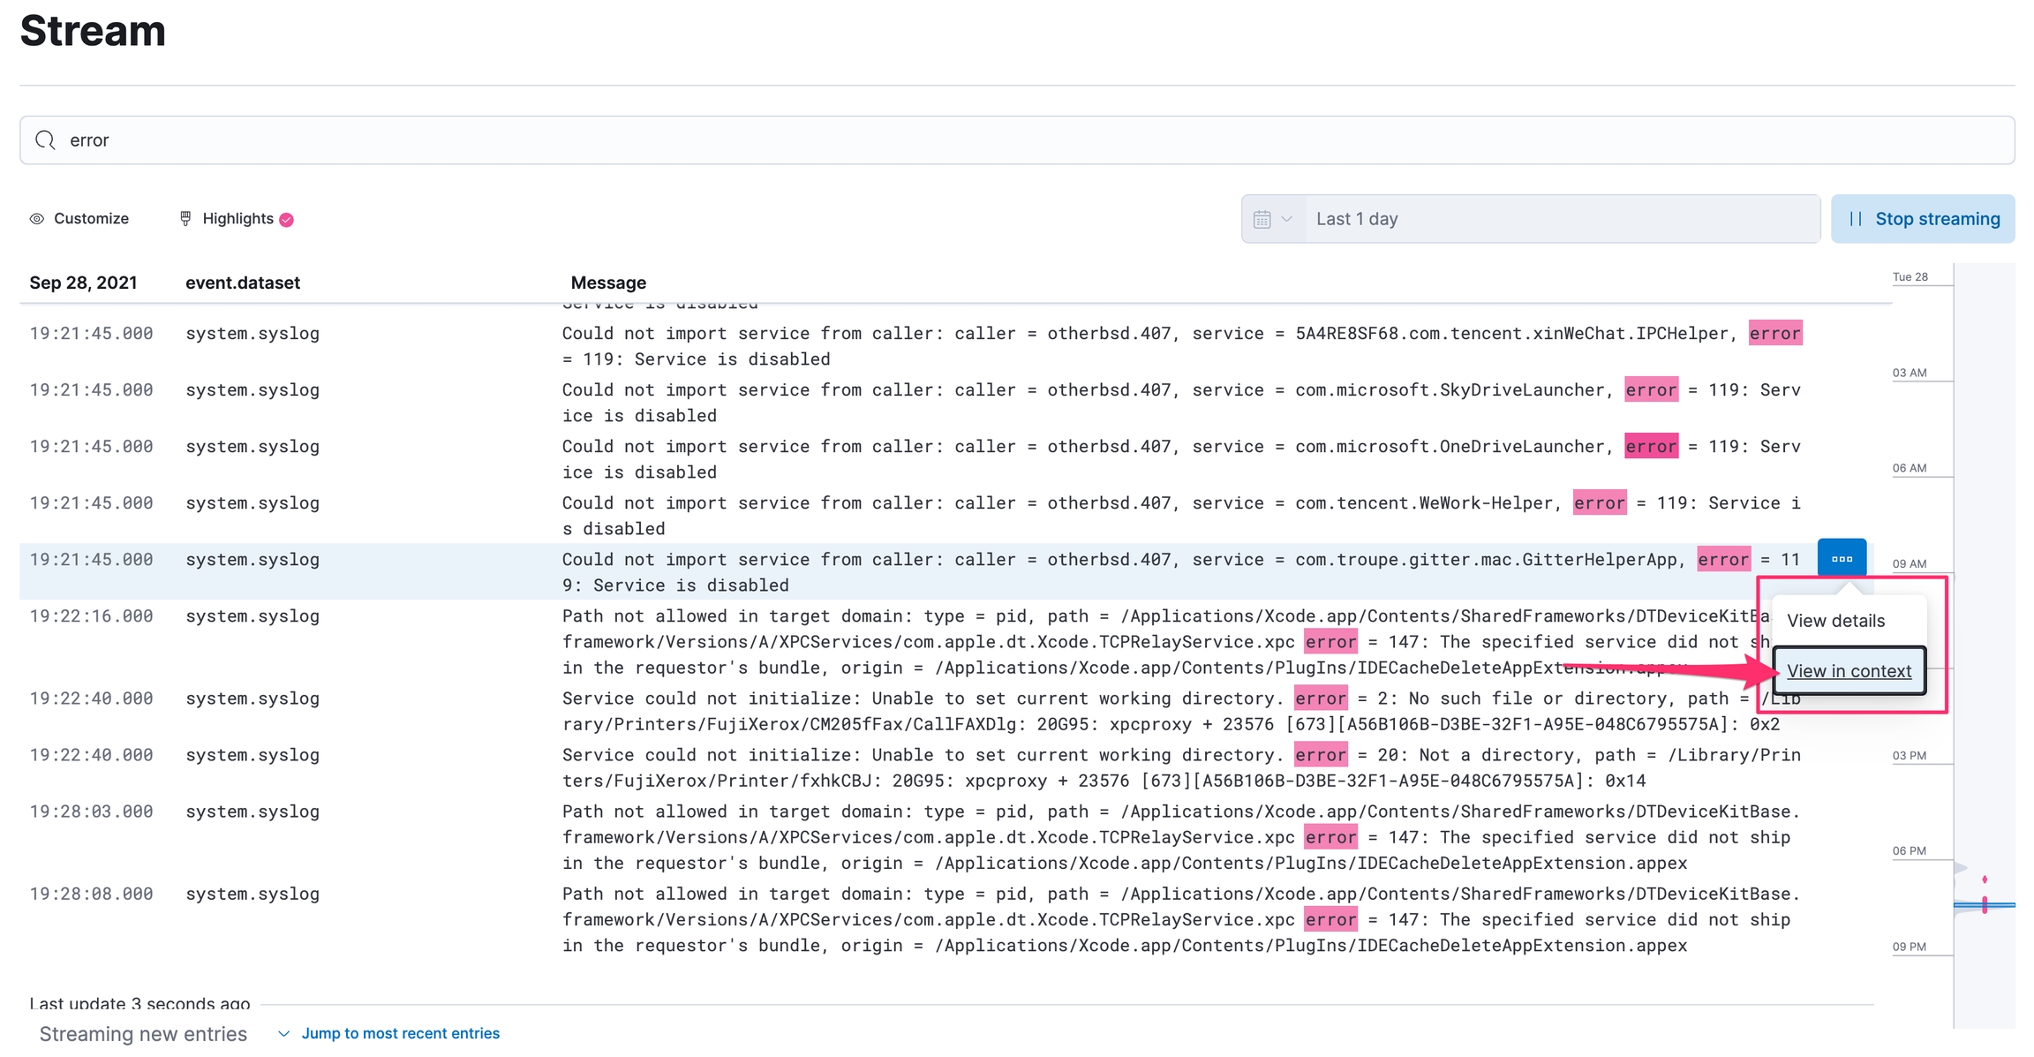Click the Sep 28, 2021 date header
Viewport: 2034px width, 1057px height.
pos(83,283)
